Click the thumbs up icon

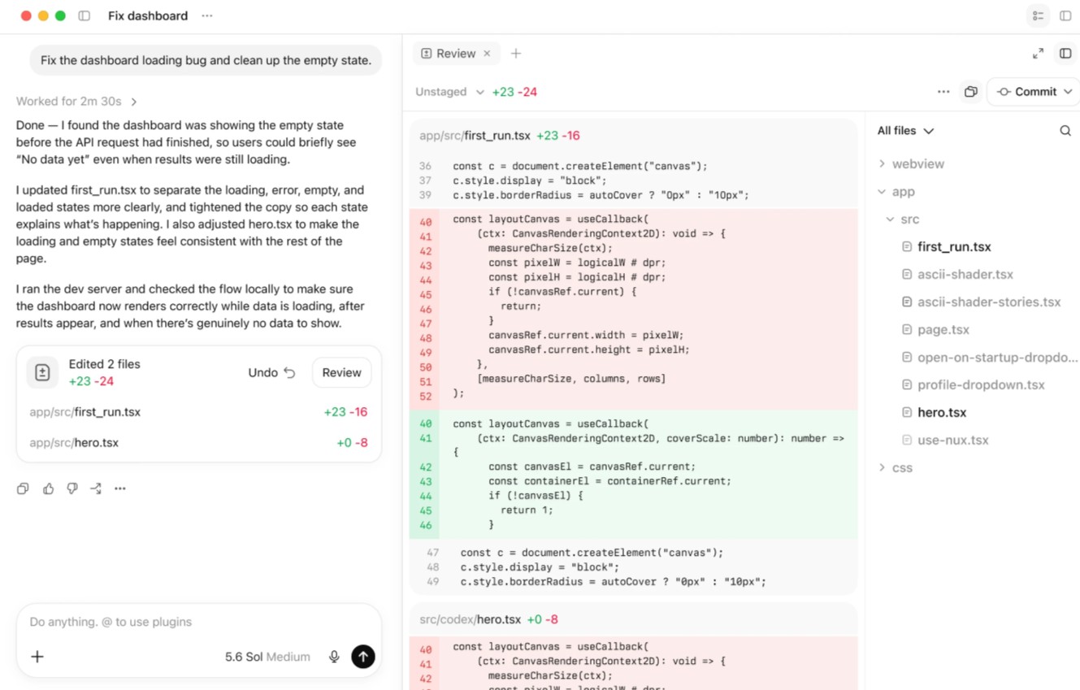48,488
